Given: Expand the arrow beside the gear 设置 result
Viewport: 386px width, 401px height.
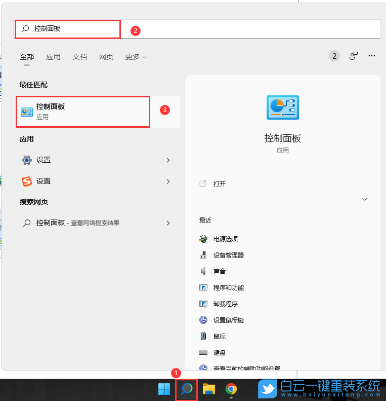Looking at the screenshot, I should [x=168, y=160].
